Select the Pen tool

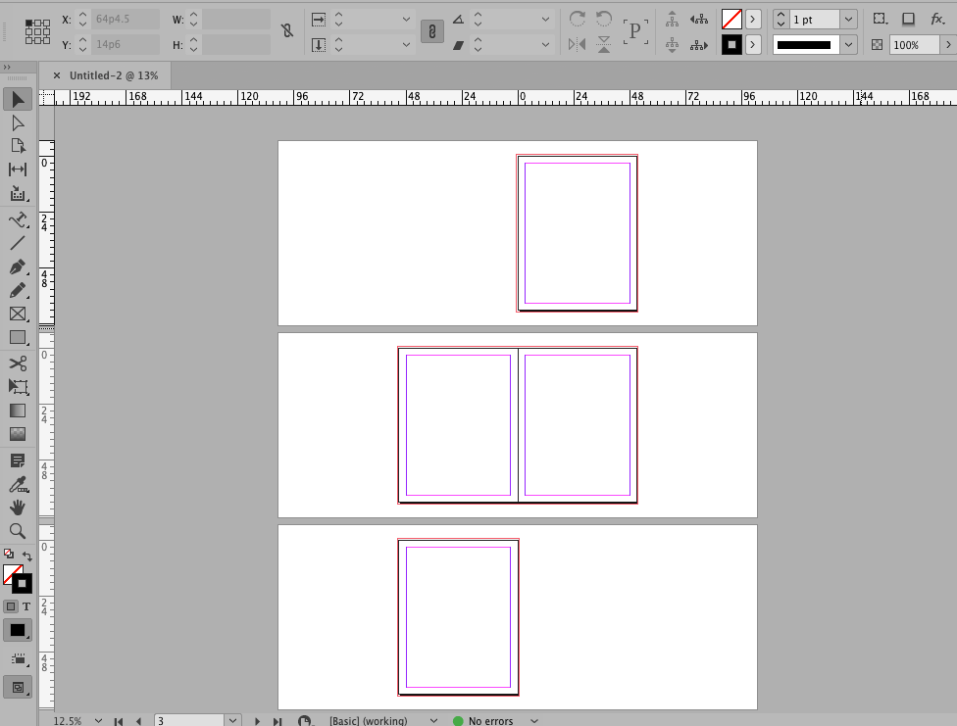point(18,266)
